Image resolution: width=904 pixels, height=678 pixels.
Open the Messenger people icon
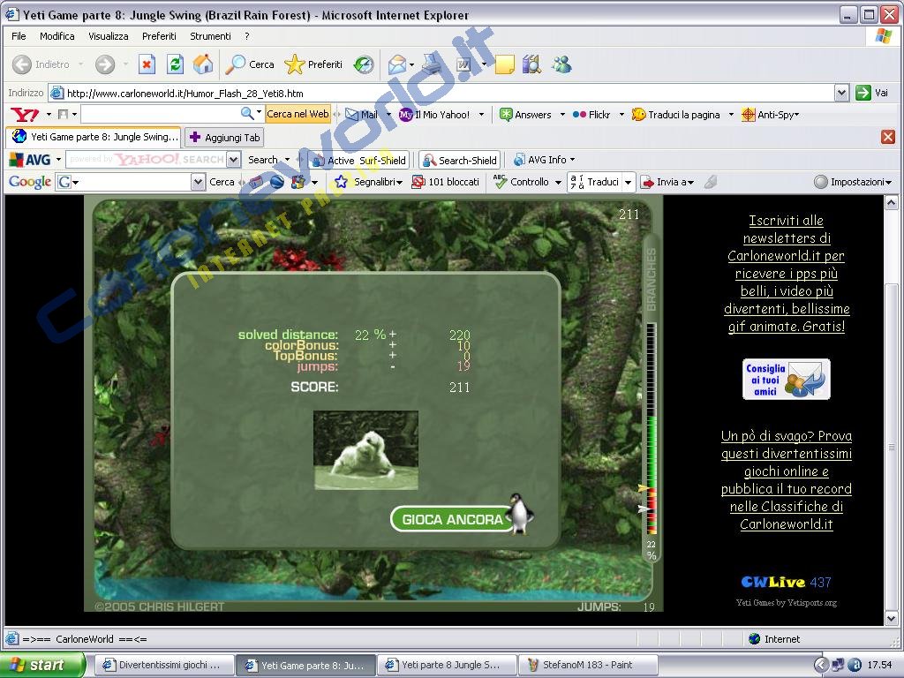(x=561, y=64)
